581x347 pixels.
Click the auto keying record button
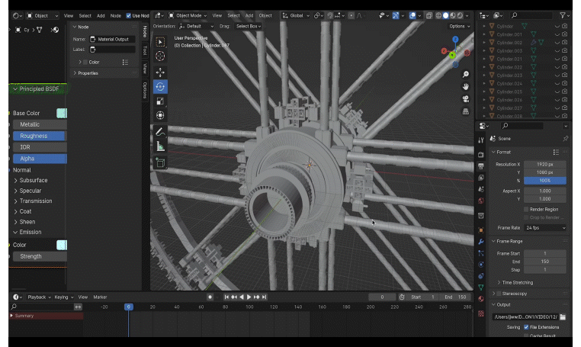tap(210, 297)
